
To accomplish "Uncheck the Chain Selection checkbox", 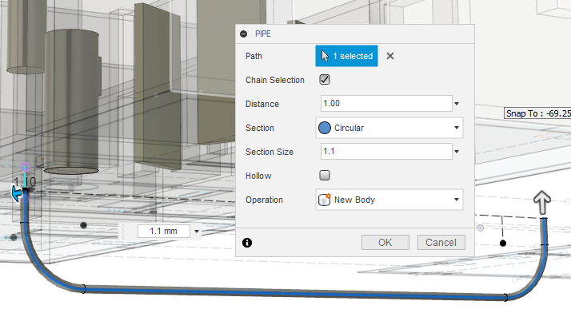I will click(325, 80).
